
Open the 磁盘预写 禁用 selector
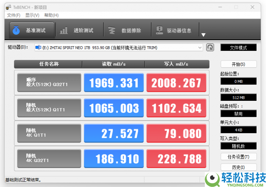pos(238,114)
